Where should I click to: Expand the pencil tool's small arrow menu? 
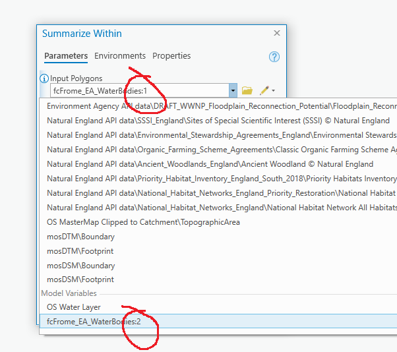(274, 90)
